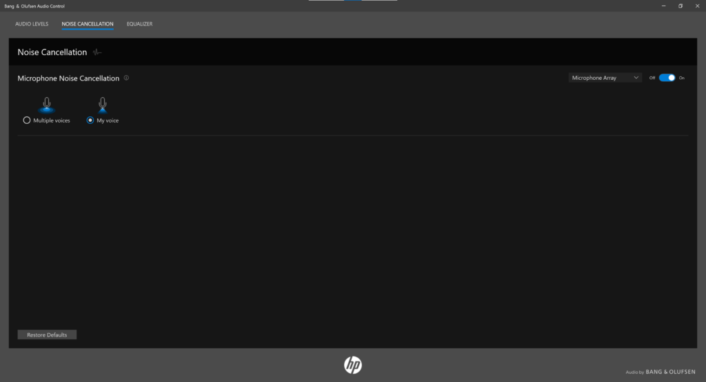Restore down the audio control window

[680, 6]
